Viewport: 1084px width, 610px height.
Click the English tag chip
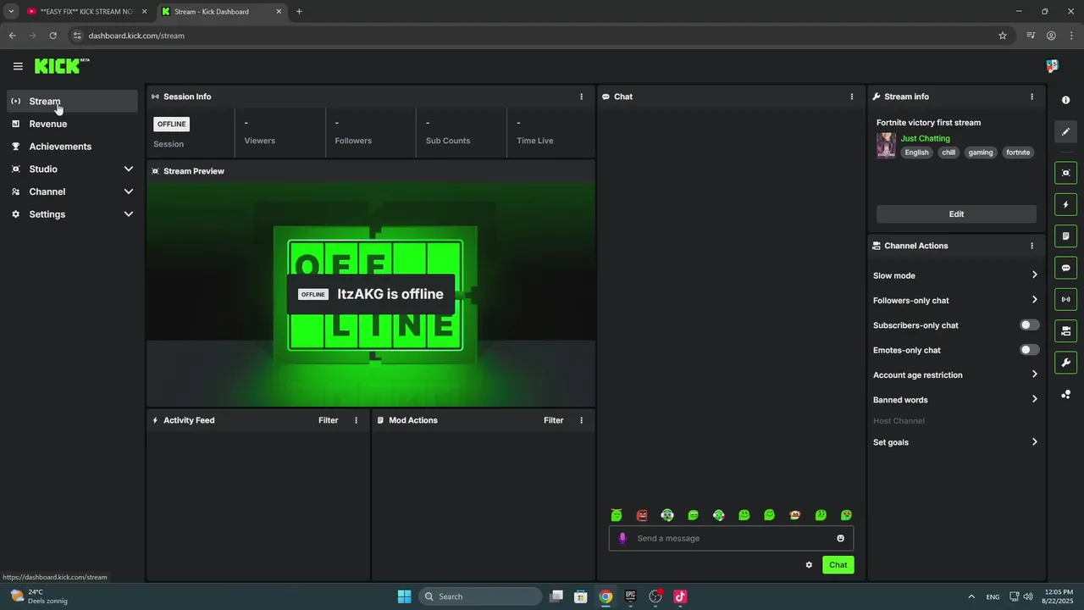click(x=916, y=152)
